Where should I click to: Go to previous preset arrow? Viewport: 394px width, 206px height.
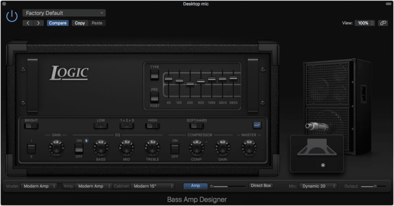[x=28, y=23]
